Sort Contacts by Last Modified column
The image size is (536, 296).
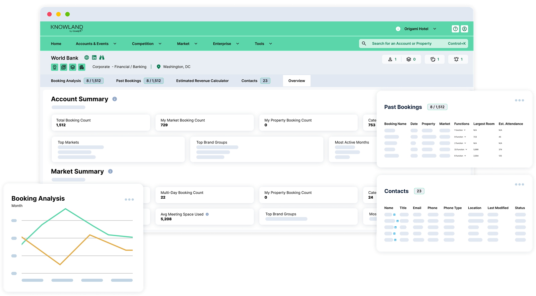pyautogui.click(x=498, y=208)
